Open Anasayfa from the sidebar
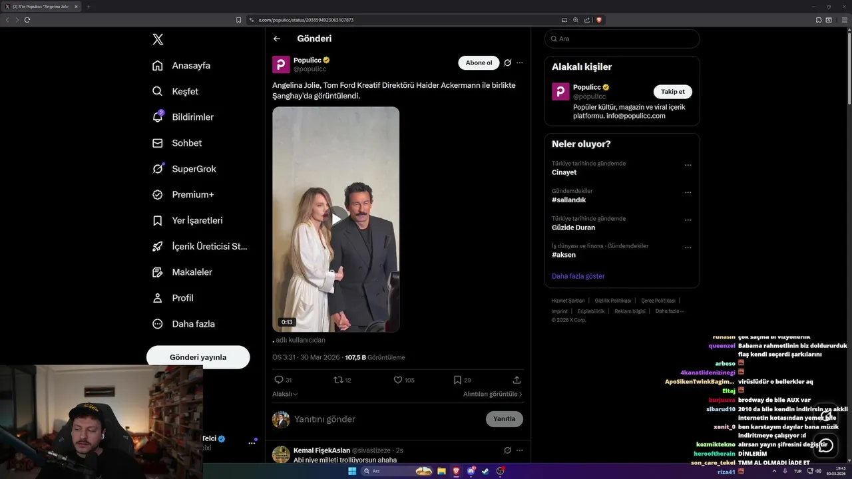 click(x=181, y=65)
